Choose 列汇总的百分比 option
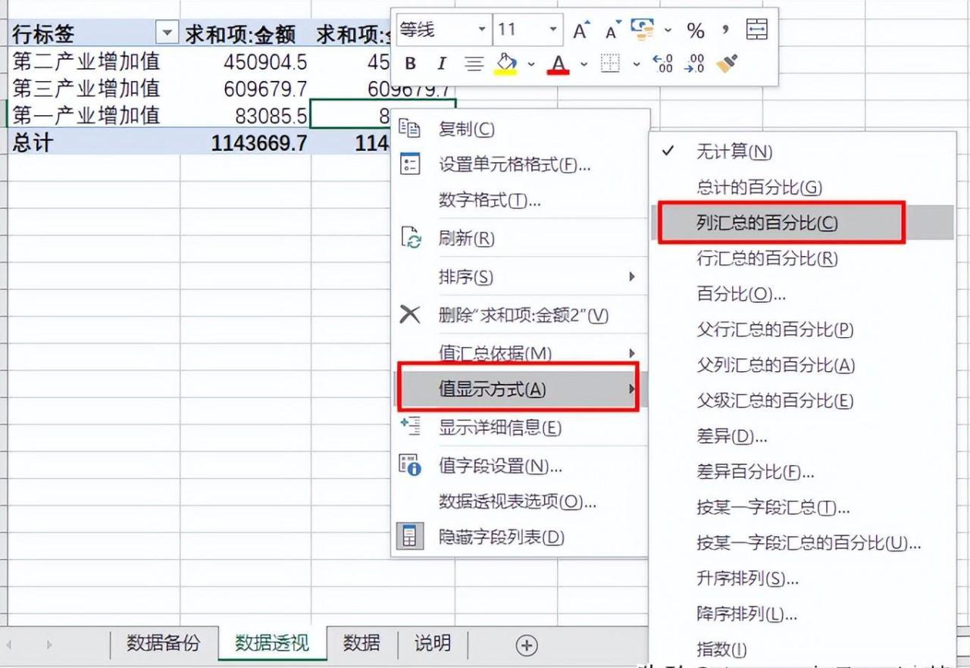The image size is (970, 668). [803, 223]
